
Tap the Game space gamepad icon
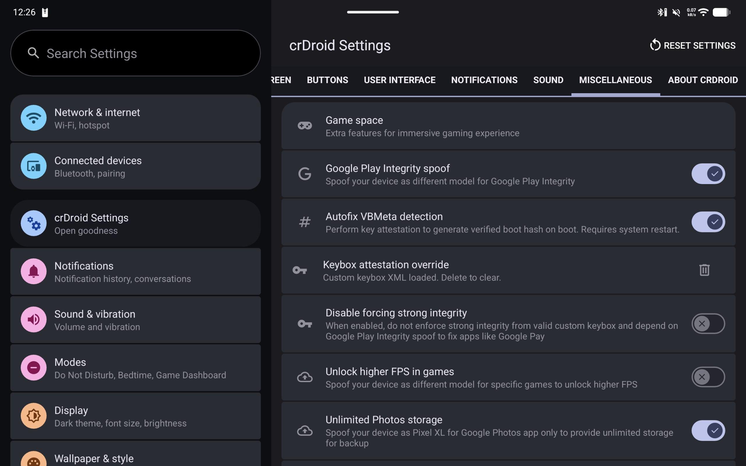(305, 126)
